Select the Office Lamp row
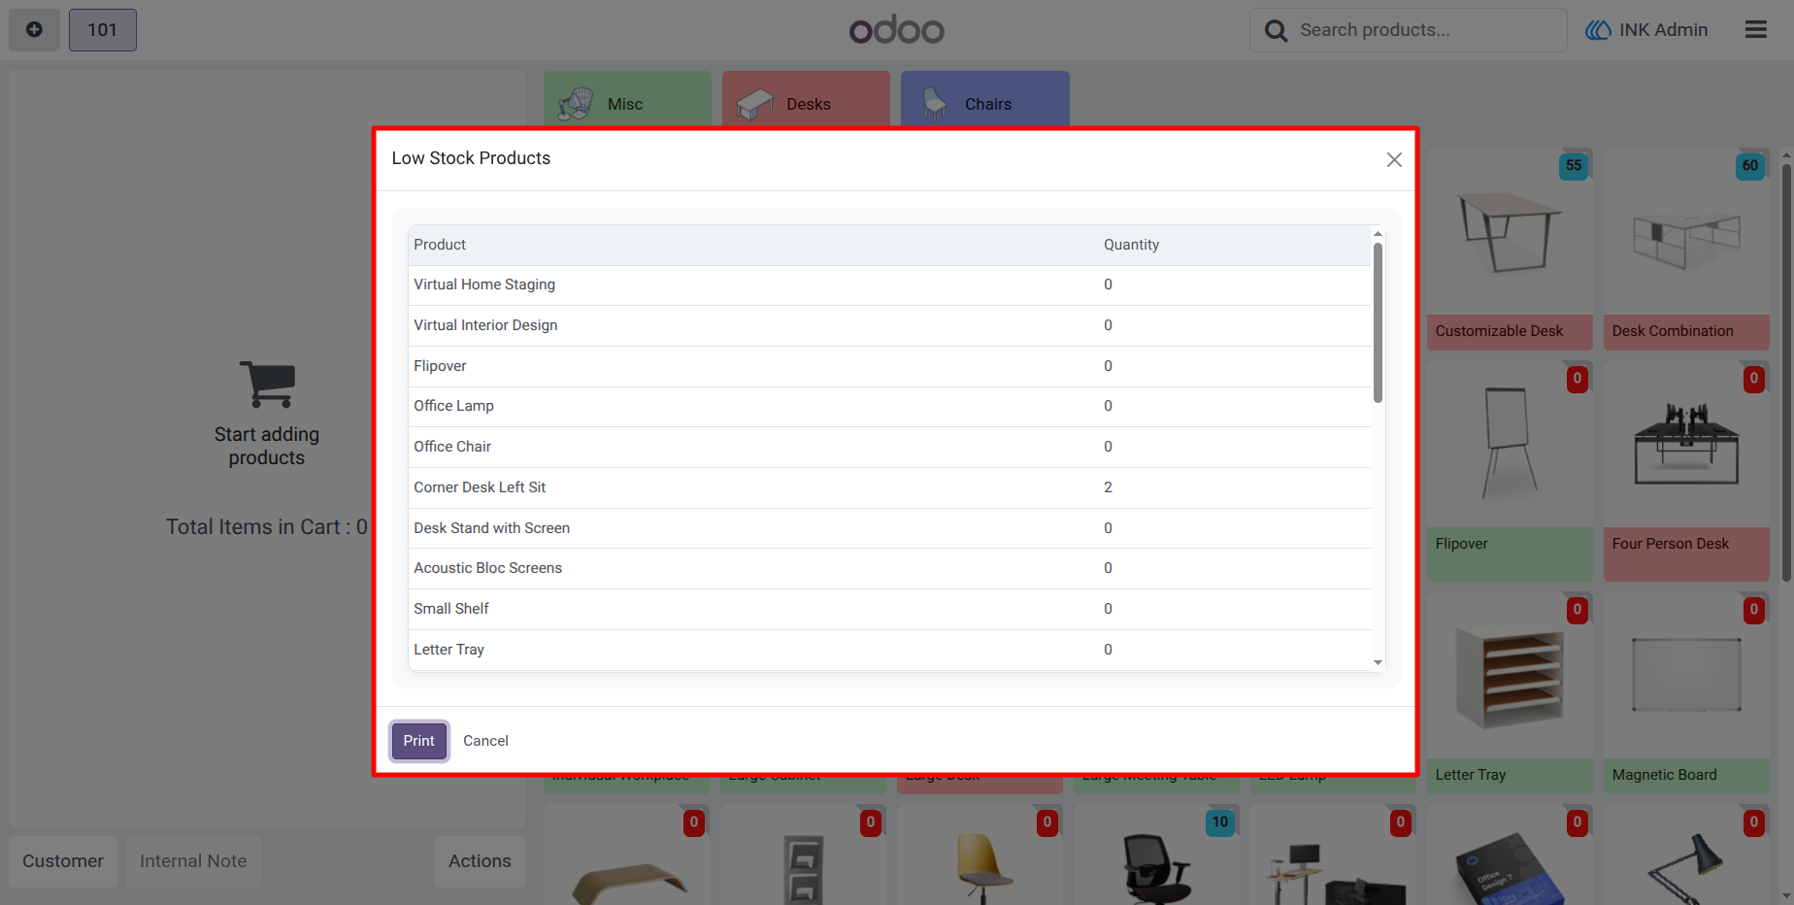The width and height of the screenshot is (1794, 905). (x=889, y=406)
